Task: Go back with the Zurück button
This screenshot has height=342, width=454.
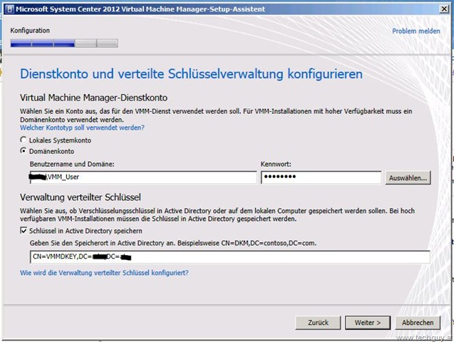Action: (x=318, y=322)
